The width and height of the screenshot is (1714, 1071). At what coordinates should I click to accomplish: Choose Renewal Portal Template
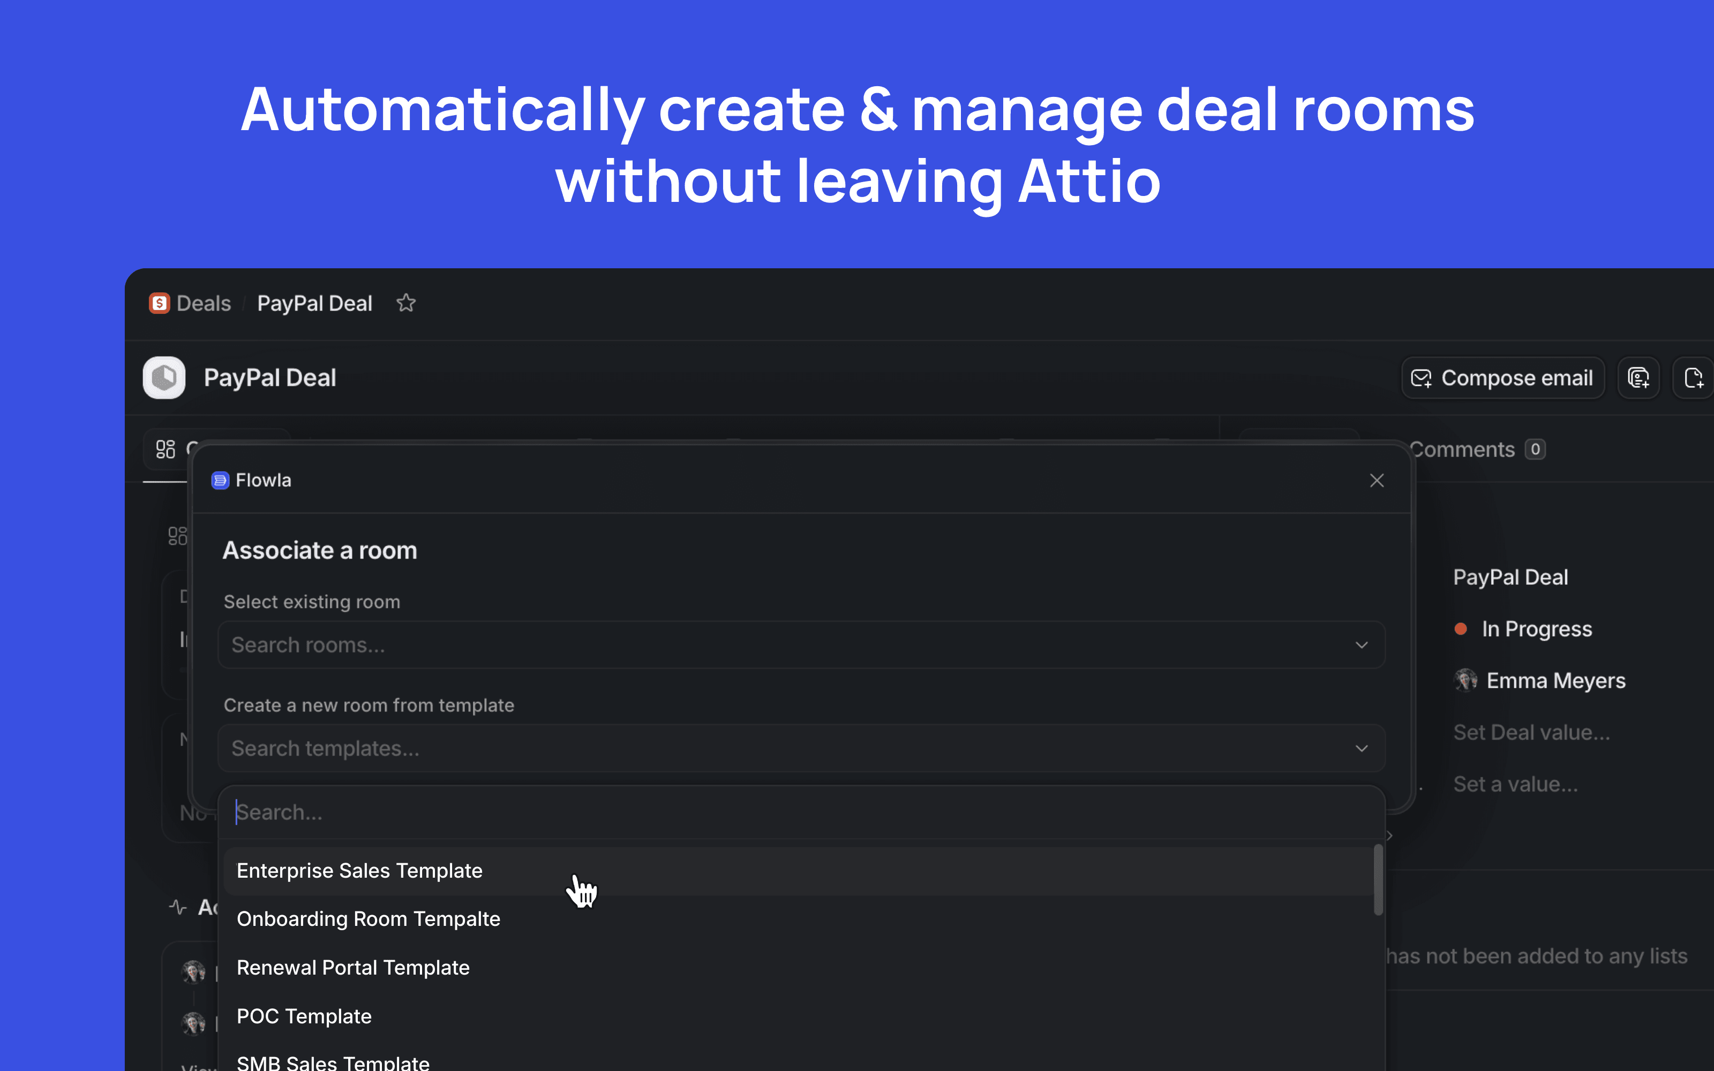(353, 968)
